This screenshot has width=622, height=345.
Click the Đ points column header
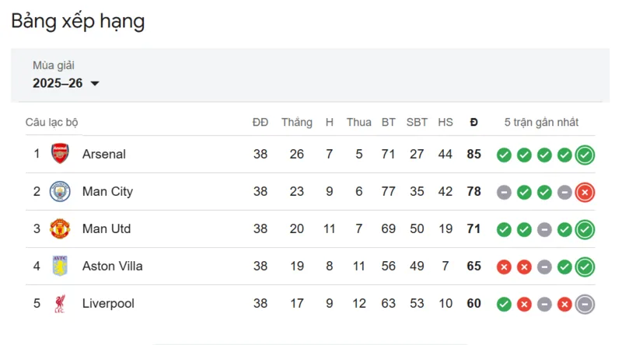(x=473, y=123)
